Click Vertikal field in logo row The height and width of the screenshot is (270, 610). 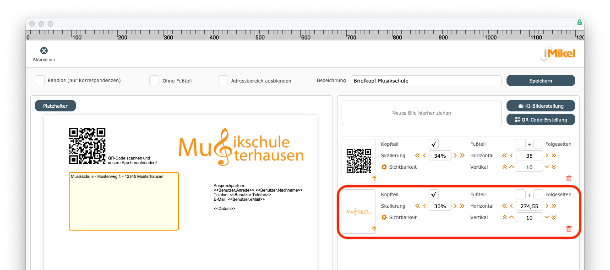click(x=529, y=217)
